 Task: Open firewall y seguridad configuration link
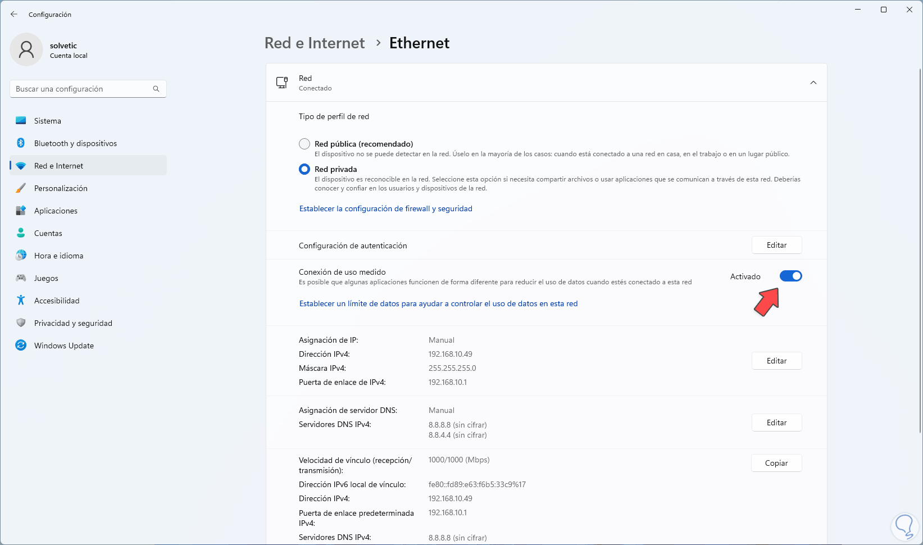click(x=385, y=208)
